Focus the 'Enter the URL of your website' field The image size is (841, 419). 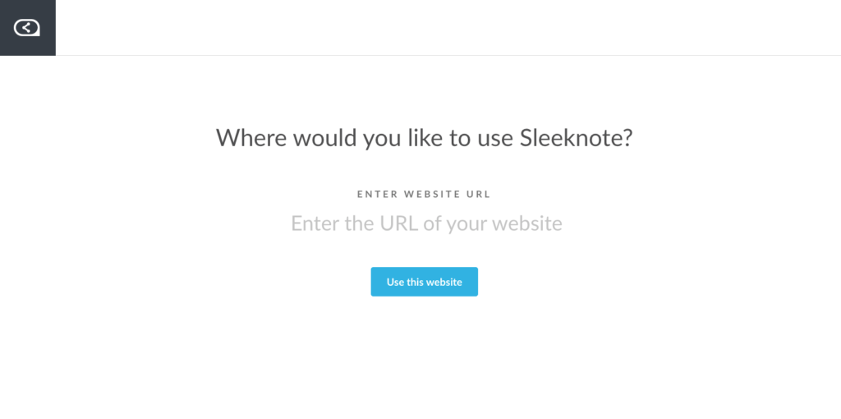point(426,223)
